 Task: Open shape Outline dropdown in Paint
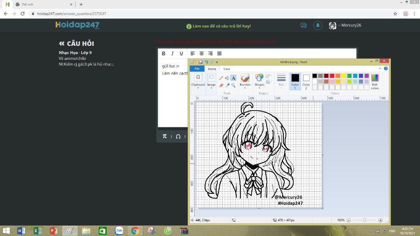tap(268, 76)
